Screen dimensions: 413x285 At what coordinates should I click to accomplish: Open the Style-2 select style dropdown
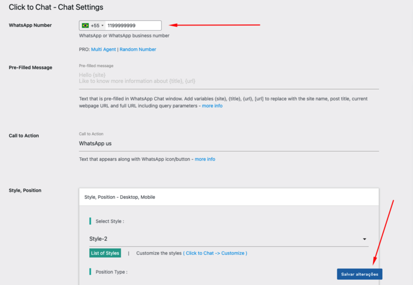click(x=228, y=239)
